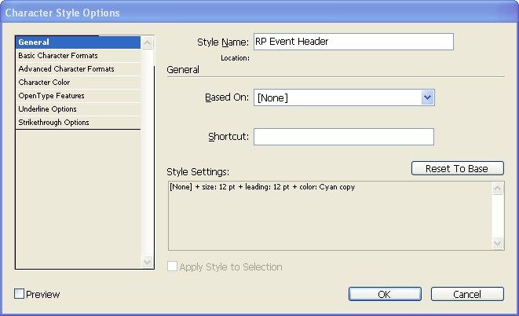Click the Cancel button
Viewport: 519px width, 316px height.
(x=467, y=294)
